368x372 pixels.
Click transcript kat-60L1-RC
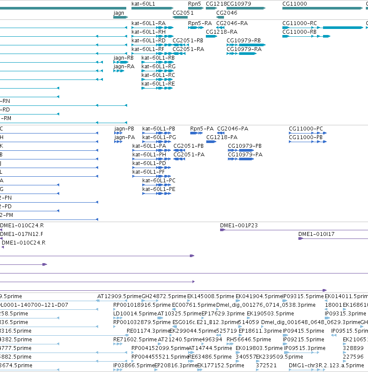(x=157, y=79)
